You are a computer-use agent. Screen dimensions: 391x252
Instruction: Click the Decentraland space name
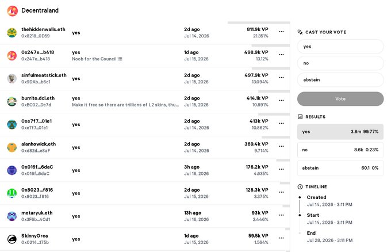tap(40, 10)
